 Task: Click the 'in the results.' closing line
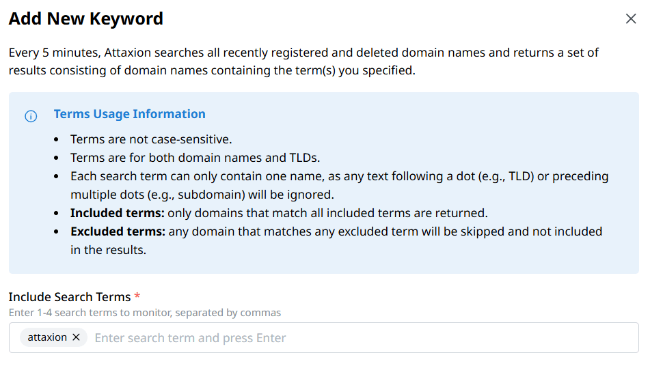[x=108, y=250]
